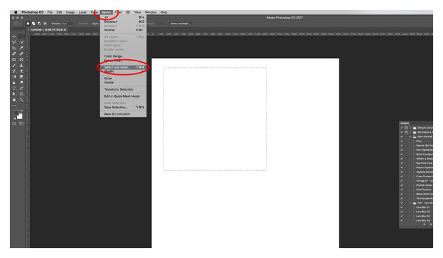Screen dimensions: 443x258
Task: Select the Crop tool
Action: click(x=14, y=48)
